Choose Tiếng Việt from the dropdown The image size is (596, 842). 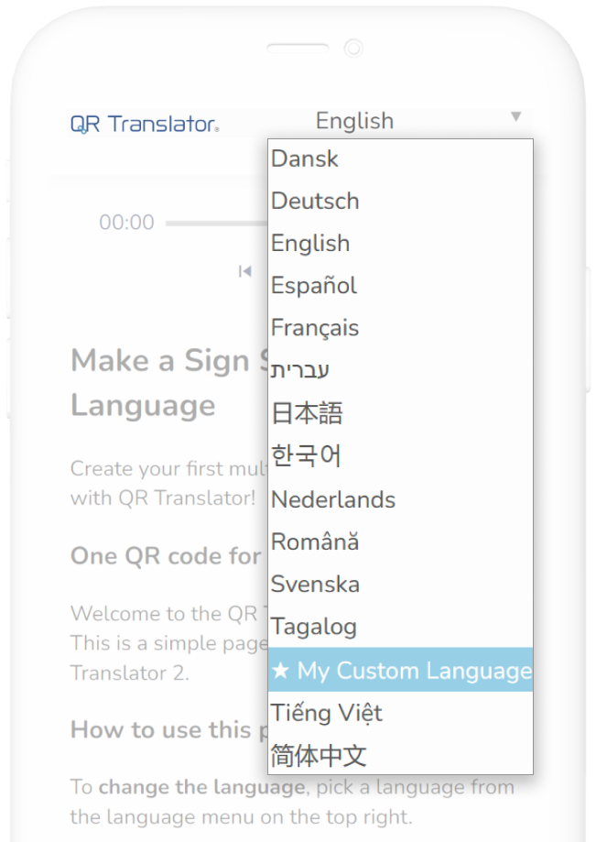pyautogui.click(x=326, y=713)
